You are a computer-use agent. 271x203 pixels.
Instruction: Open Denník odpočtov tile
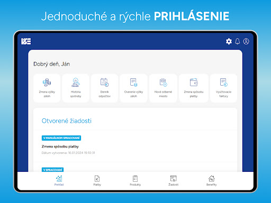pos(104,88)
